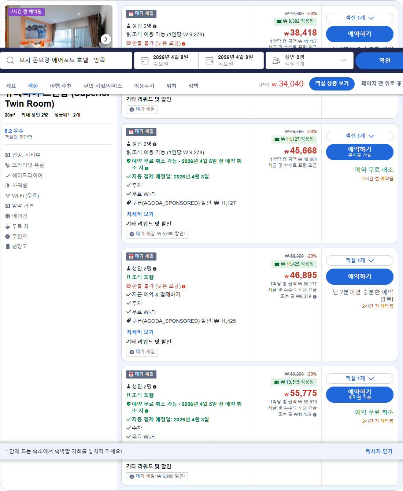Click occupancy info icon in ₩55,775 offer
Image resolution: width=403 pixels, height=491 pixels.
tap(155, 387)
